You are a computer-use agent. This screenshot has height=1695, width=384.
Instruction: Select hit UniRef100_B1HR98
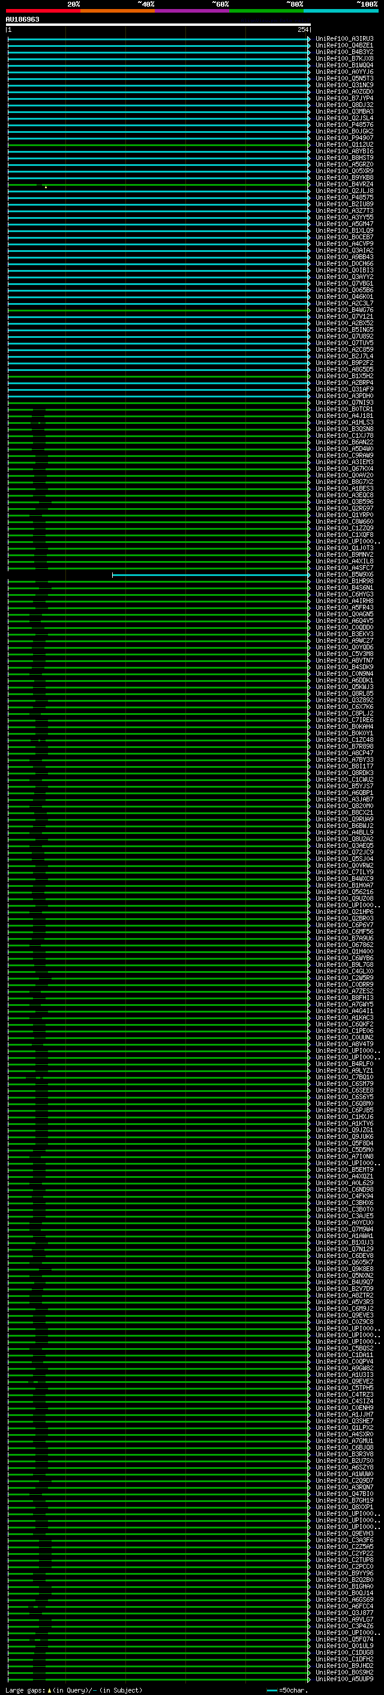pyautogui.click(x=344, y=581)
